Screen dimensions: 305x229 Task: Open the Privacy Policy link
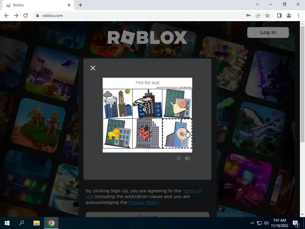pyautogui.click(x=144, y=202)
